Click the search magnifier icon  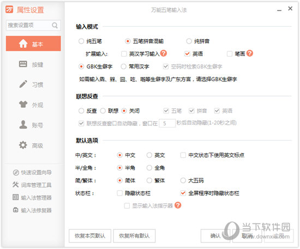pyautogui.click(x=55, y=25)
